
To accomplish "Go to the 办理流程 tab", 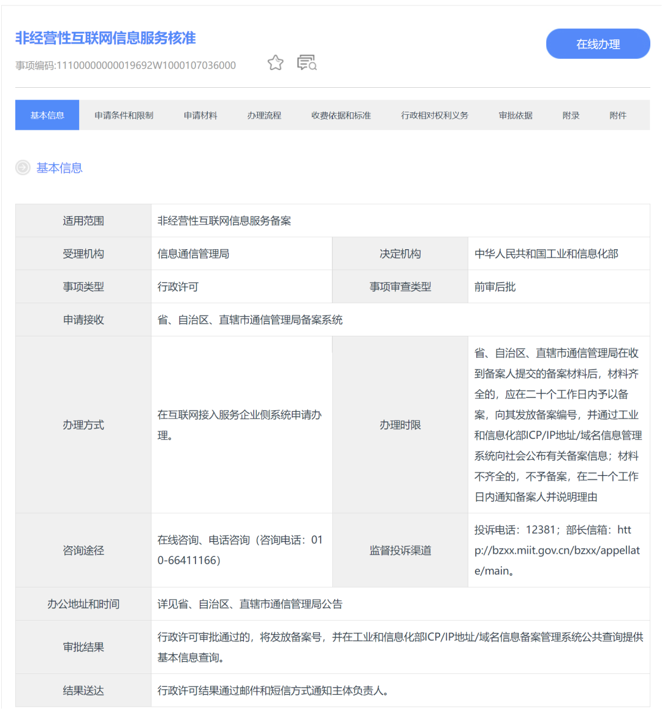I will click(x=264, y=115).
